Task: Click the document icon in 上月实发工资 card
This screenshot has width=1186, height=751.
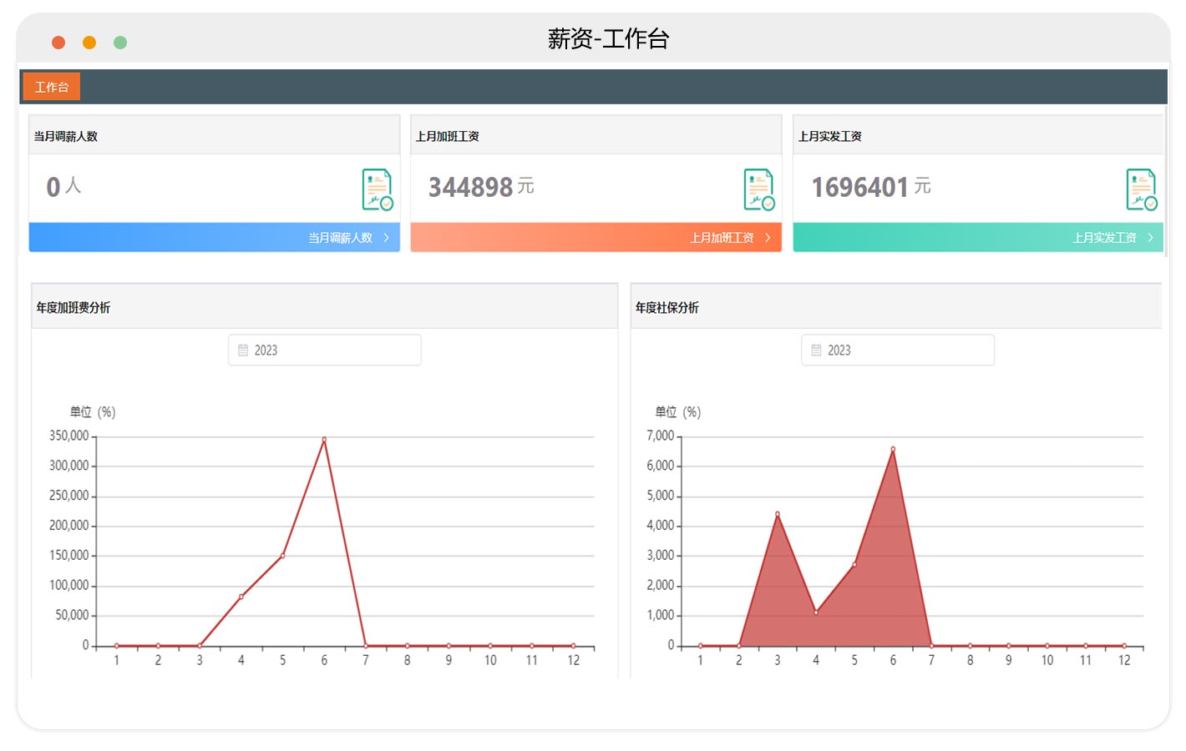Action: click(1142, 189)
